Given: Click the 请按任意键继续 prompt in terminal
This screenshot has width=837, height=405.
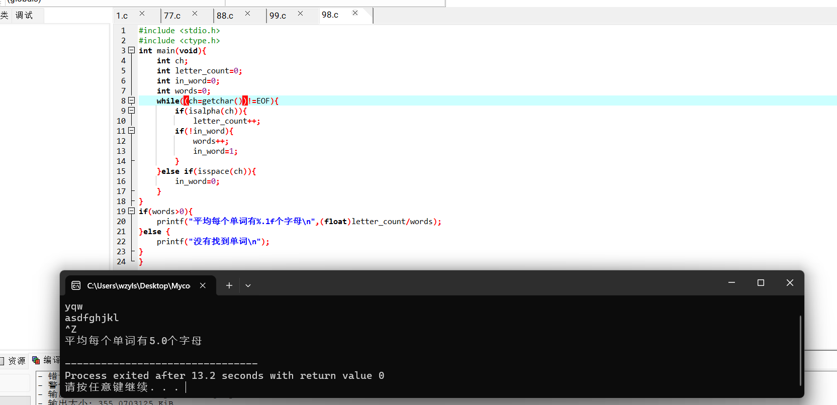Looking at the screenshot, I should [x=122, y=387].
